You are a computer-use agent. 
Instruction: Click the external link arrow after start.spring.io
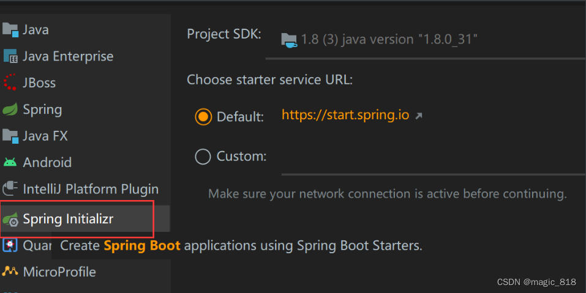click(x=419, y=116)
